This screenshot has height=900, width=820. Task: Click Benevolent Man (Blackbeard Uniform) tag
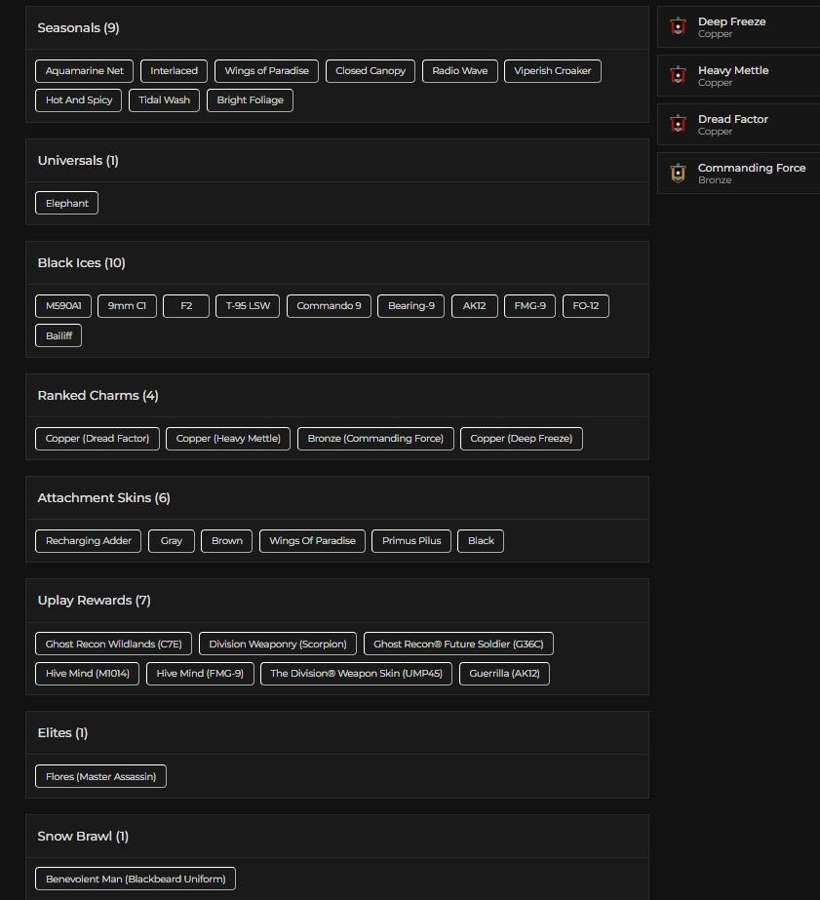coord(136,879)
